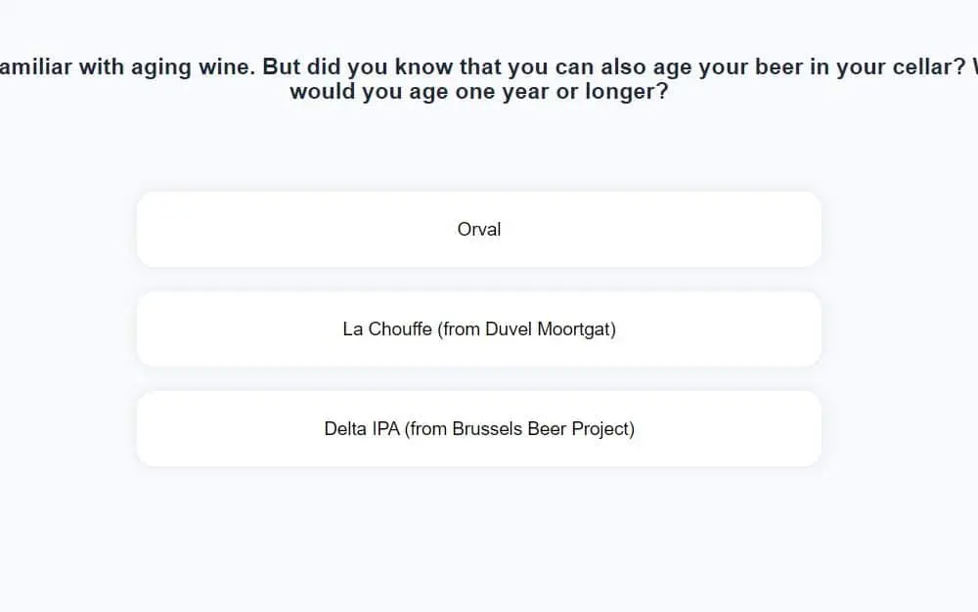Mark the Brussels Beer Project beer as answer

coord(479,429)
